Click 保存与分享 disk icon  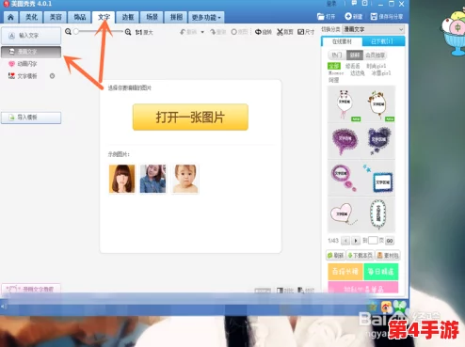(x=374, y=16)
